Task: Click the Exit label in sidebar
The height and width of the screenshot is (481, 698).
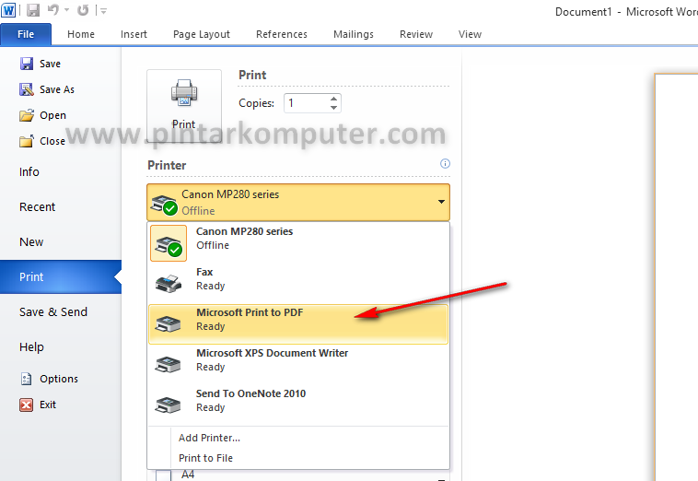Action: [x=48, y=405]
